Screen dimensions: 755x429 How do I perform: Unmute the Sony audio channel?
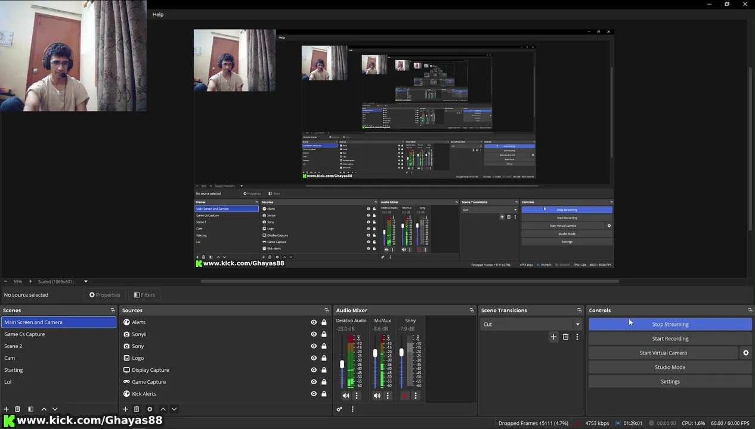point(405,396)
